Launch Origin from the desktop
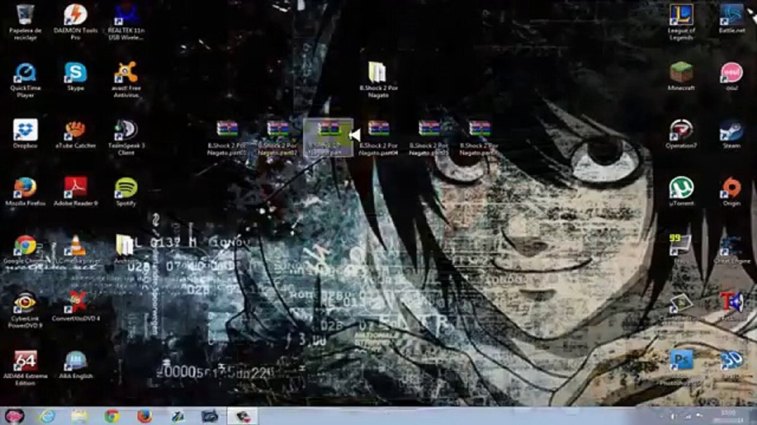This screenshot has width=757, height=425. (732, 192)
